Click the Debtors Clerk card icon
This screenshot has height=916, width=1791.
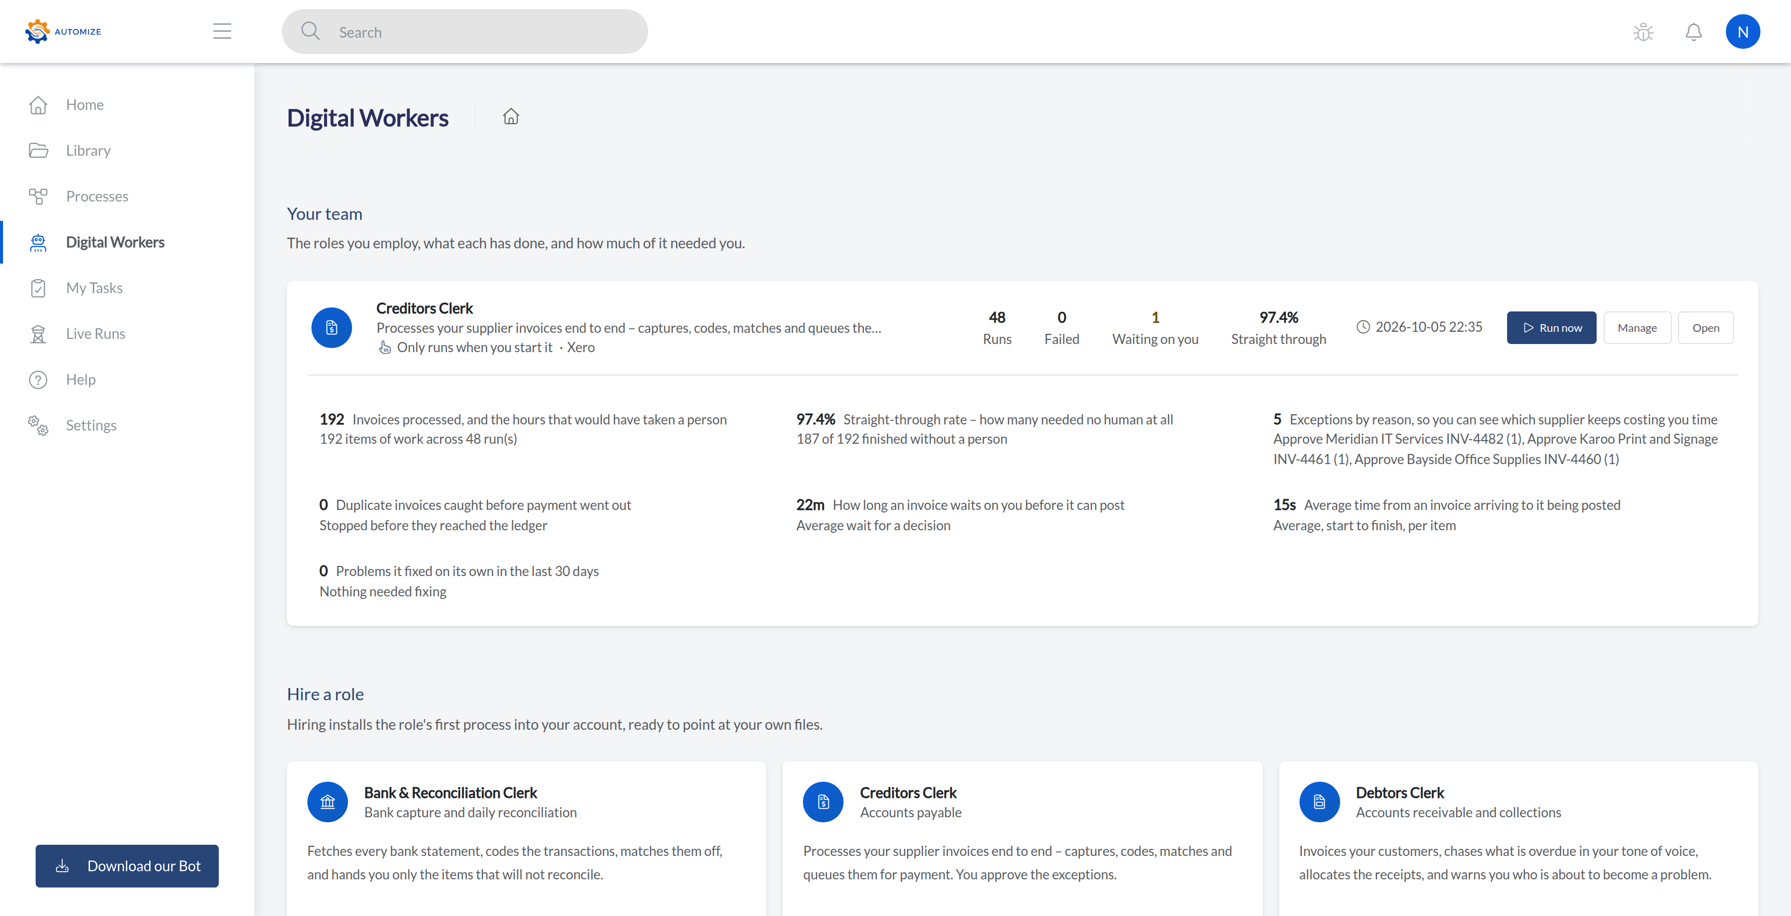1319,802
